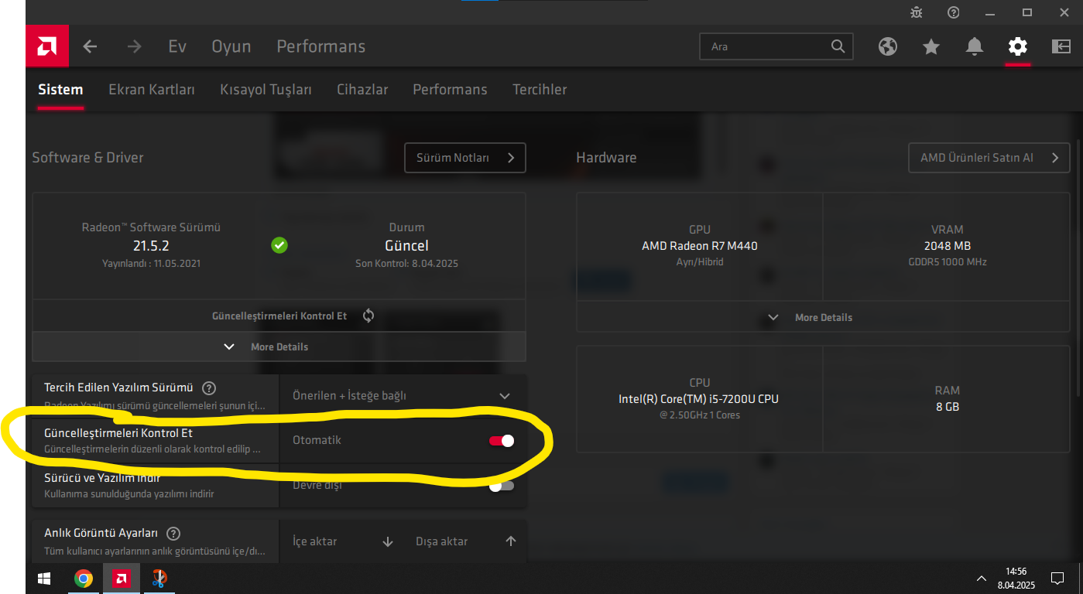
Task: Show help for Tercih Edilen Yazılım Sürümü
Action: [x=208, y=387]
